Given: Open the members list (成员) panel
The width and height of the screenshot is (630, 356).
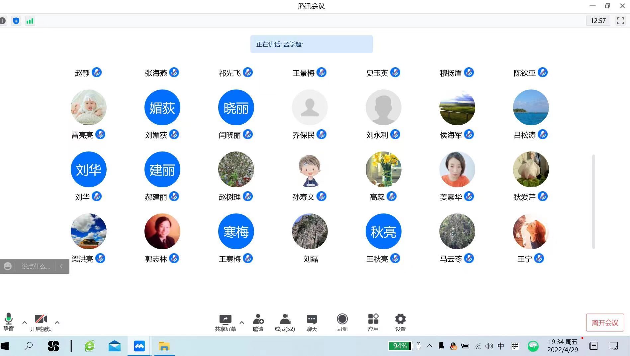Looking at the screenshot, I should 285,322.
